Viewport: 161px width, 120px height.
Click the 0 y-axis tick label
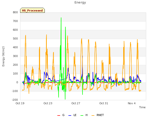17,82
